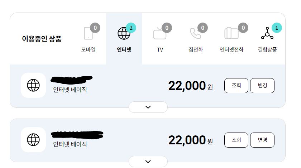The width and height of the screenshot is (301, 168).
Task: Click the 이용중인 상품 heading
Action: click(x=42, y=39)
